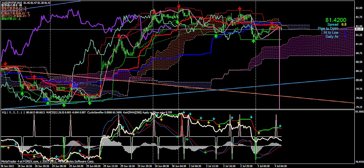Click the leftmost red sell arrow on chart
364x168 pixels.
pyautogui.click(x=5, y=63)
